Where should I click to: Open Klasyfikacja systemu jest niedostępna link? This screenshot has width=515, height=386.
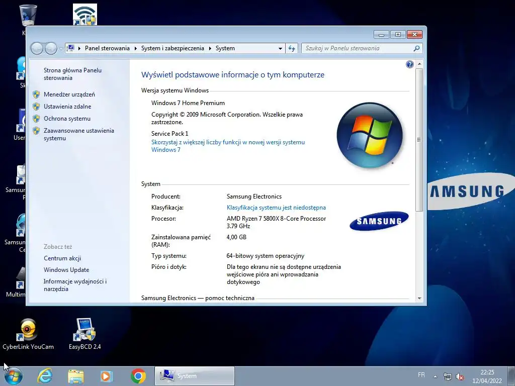[276, 208]
